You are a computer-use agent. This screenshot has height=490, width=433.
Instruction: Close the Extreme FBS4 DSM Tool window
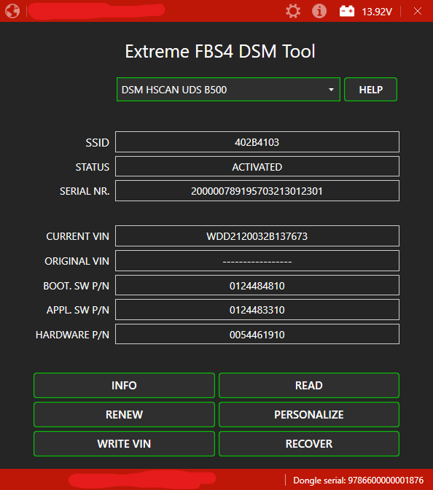coord(418,11)
